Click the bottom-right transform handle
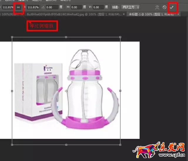The width and height of the screenshot is (188, 161). click(x=120, y=145)
